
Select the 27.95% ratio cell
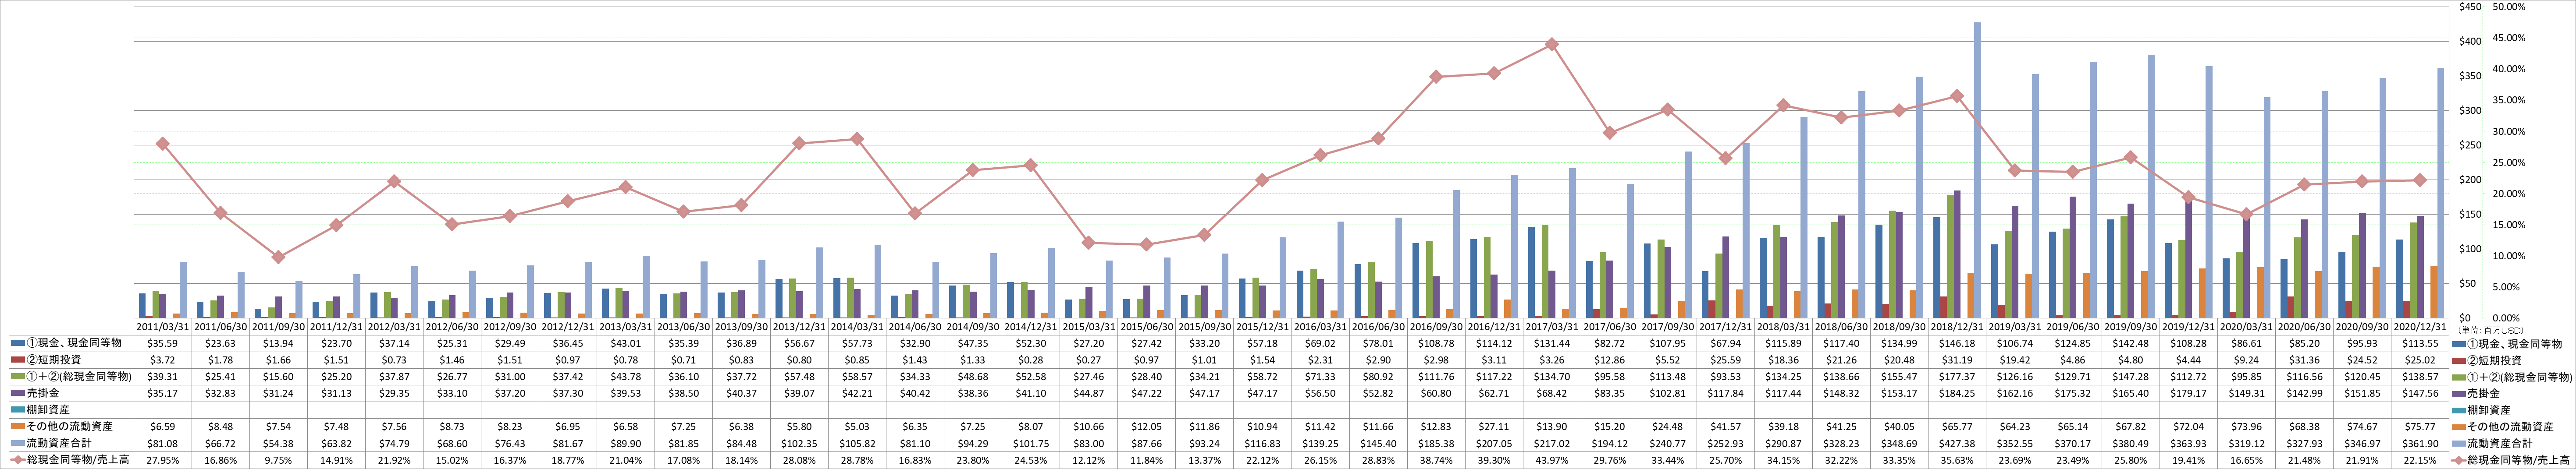tap(163, 460)
